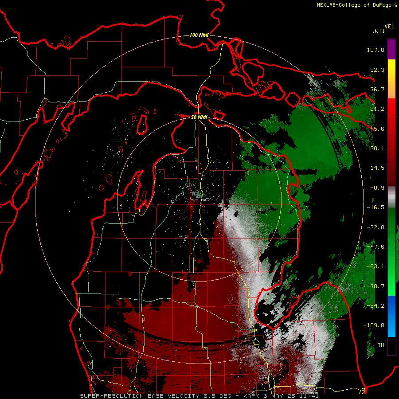Click the -63.1 velocity scale value

tap(376, 266)
